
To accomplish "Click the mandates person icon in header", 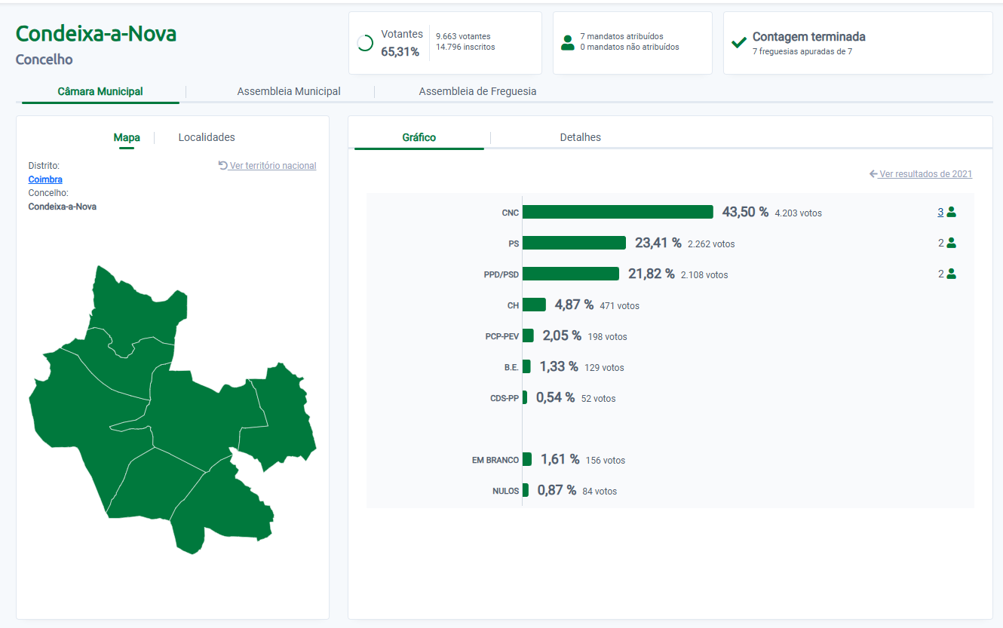I will pyautogui.click(x=568, y=43).
